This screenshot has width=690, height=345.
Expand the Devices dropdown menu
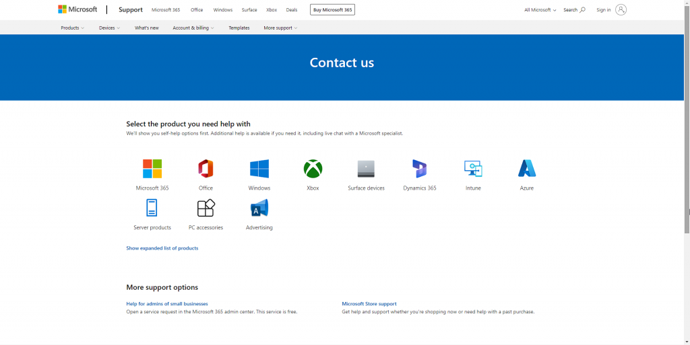tap(109, 28)
